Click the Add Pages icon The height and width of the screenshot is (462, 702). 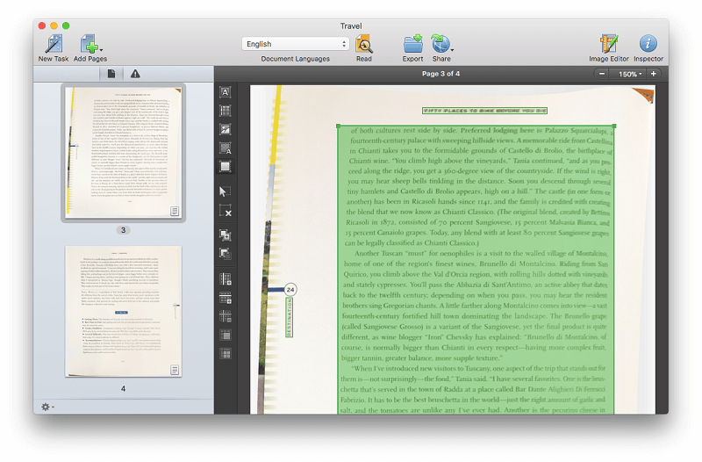(90, 44)
